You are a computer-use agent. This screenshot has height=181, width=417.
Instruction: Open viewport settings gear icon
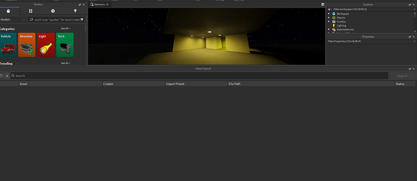click(x=323, y=4)
